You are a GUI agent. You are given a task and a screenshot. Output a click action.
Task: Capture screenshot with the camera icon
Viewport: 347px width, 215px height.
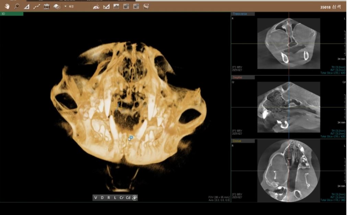[47, 7]
